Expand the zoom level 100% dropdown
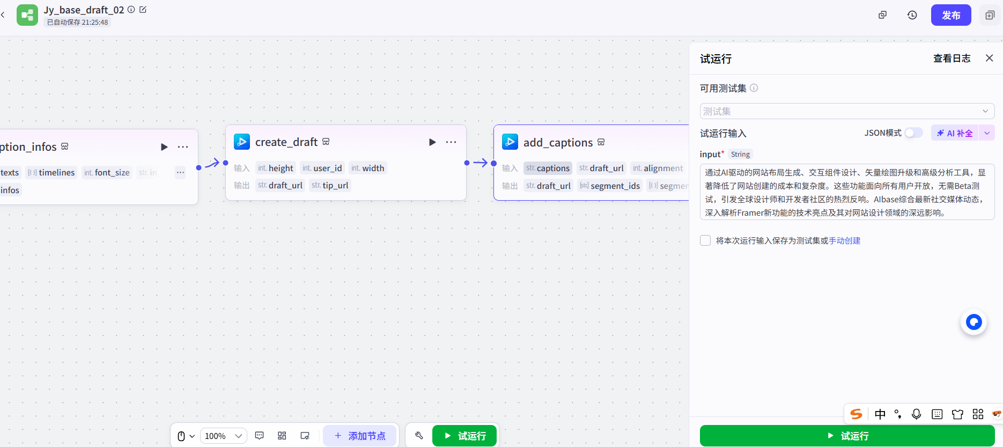The width and height of the screenshot is (1003, 447). tap(224, 436)
